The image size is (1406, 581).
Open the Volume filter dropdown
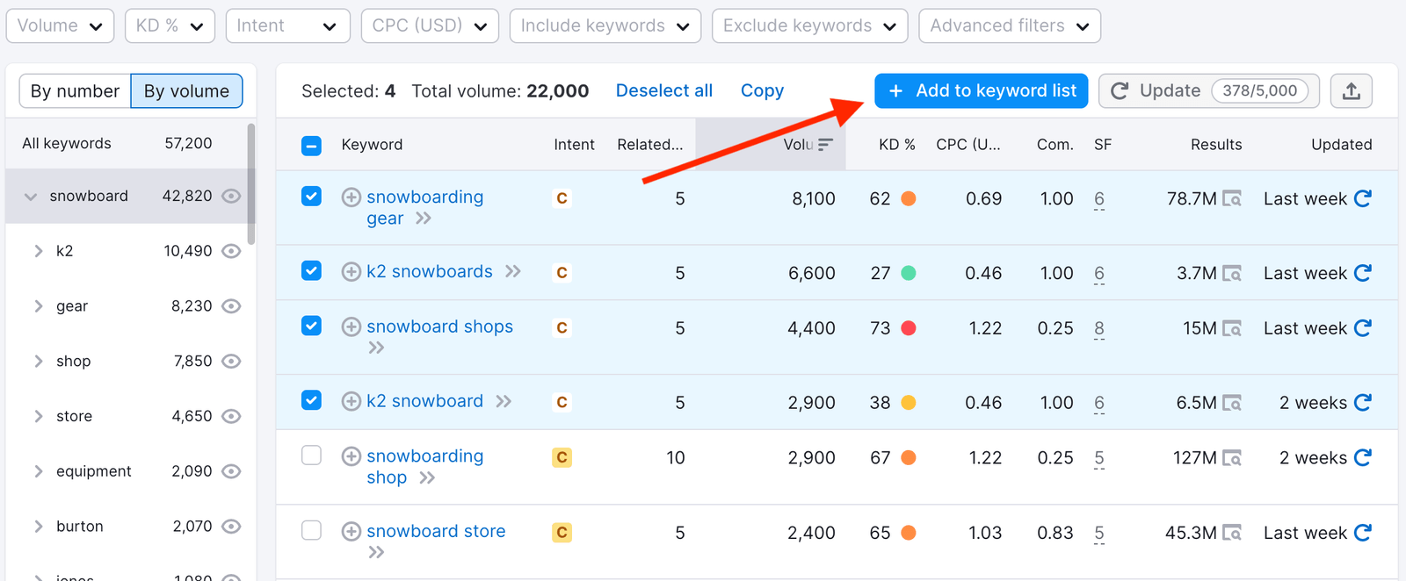(x=60, y=25)
